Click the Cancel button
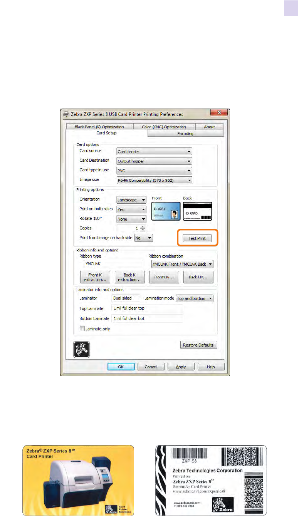The image size is (299, 521). pos(151,367)
